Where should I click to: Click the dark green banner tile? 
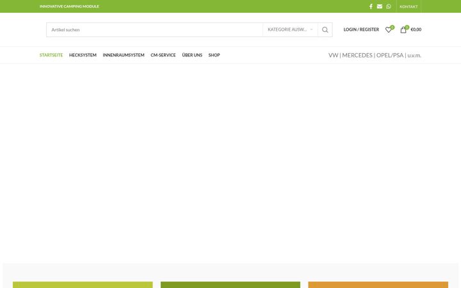tap(230, 285)
